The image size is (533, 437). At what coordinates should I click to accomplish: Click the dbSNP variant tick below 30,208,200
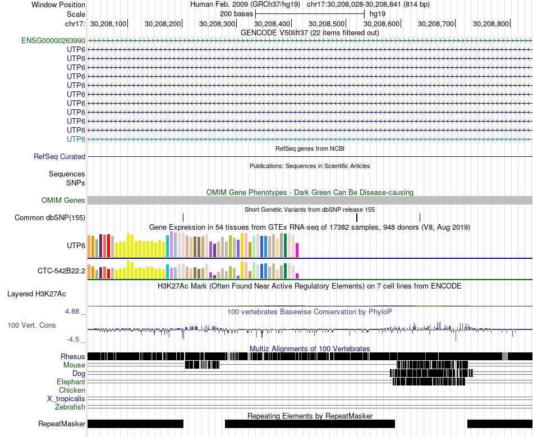[183, 217]
